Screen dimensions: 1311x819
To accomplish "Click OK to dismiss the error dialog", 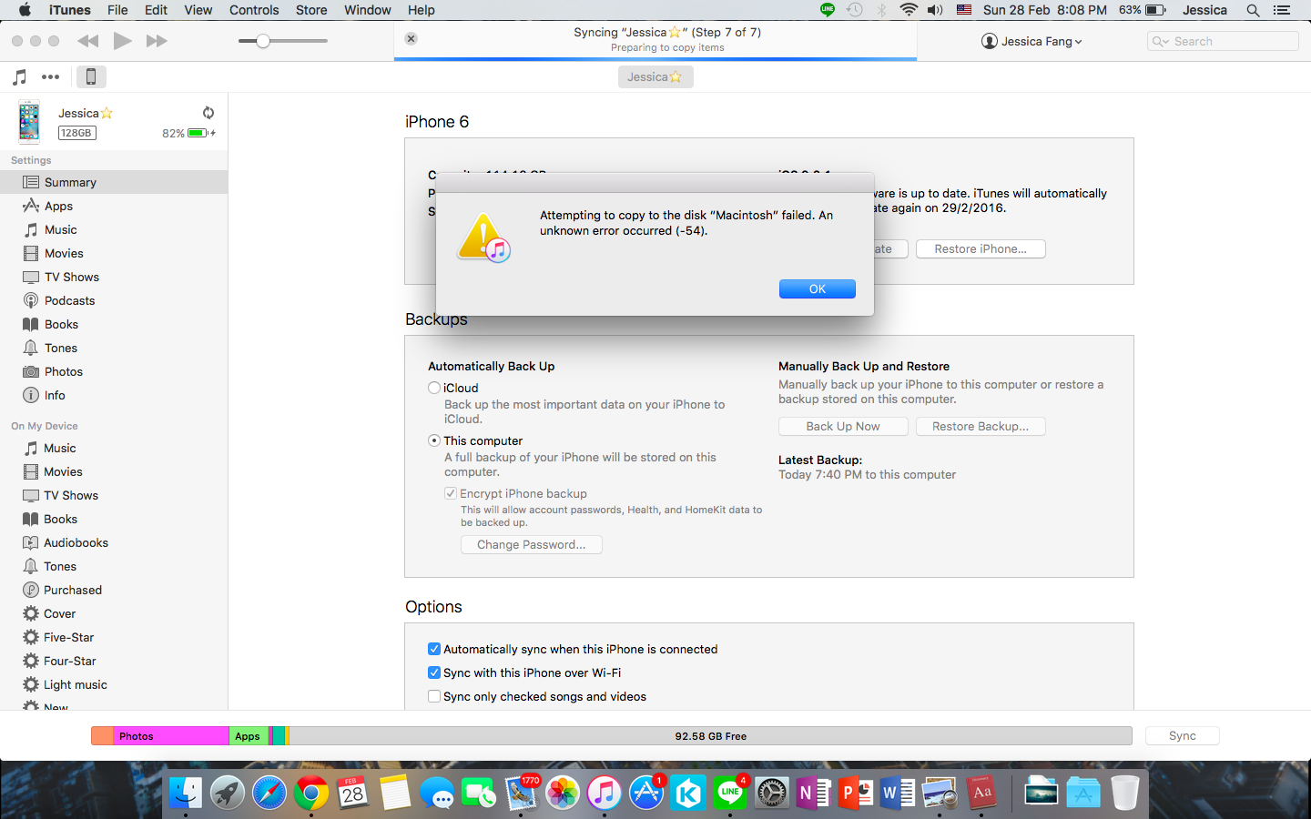I will (x=818, y=288).
